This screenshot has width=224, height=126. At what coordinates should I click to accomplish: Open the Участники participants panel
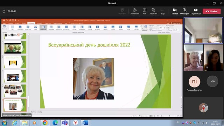(x=134, y=11)
